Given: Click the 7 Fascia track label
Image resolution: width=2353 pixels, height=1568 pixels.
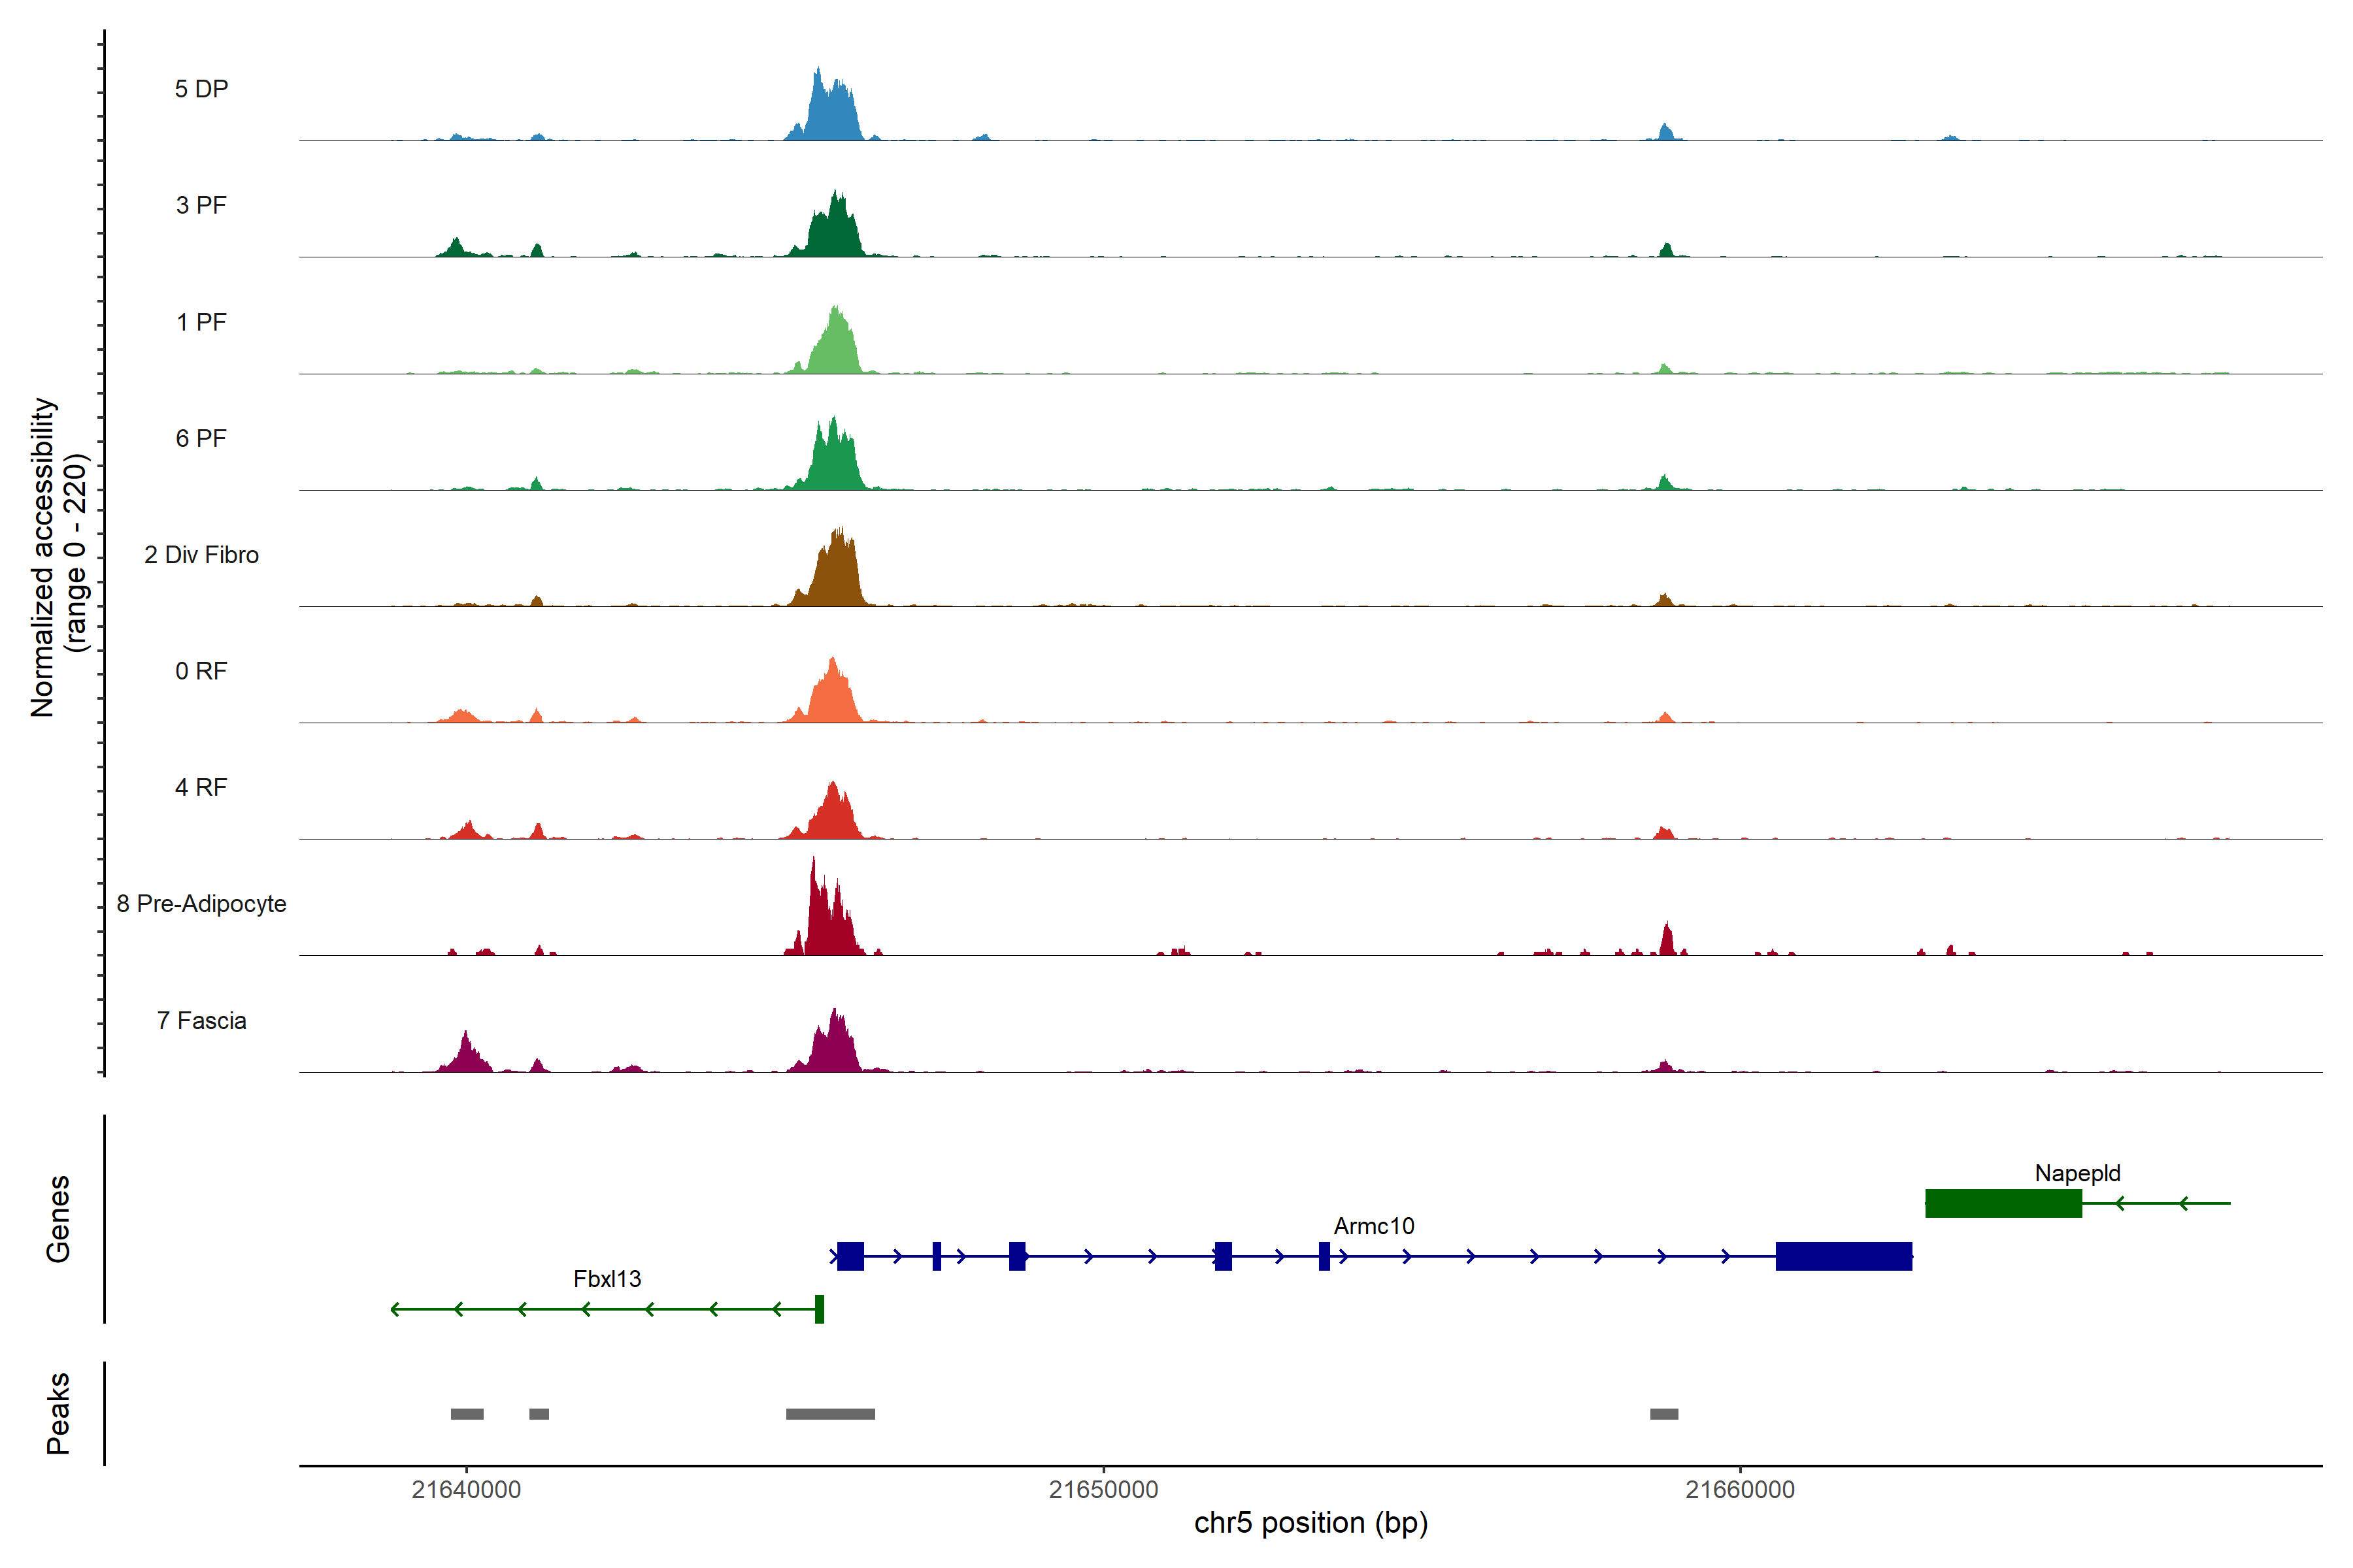Looking at the screenshot, I should (201, 1021).
